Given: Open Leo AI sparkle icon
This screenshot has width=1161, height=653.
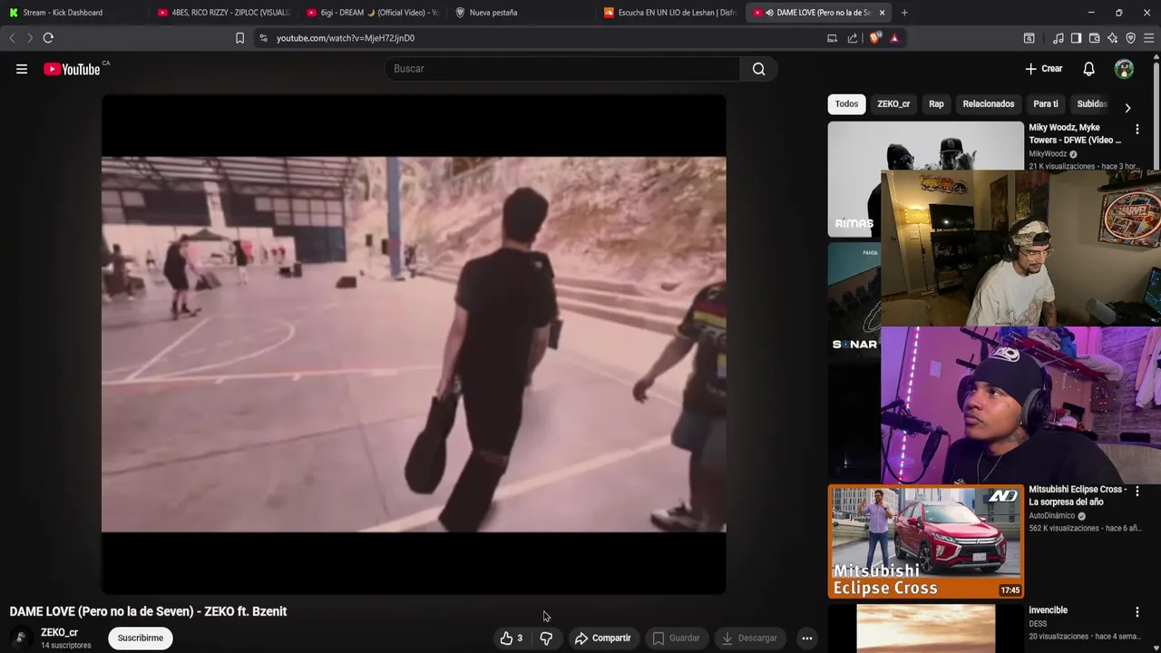Looking at the screenshot, I should pos(1112,38).
